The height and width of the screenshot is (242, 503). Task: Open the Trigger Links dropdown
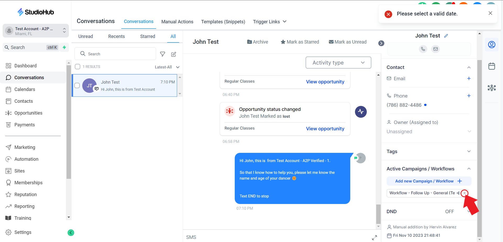(x=270, y=22)
